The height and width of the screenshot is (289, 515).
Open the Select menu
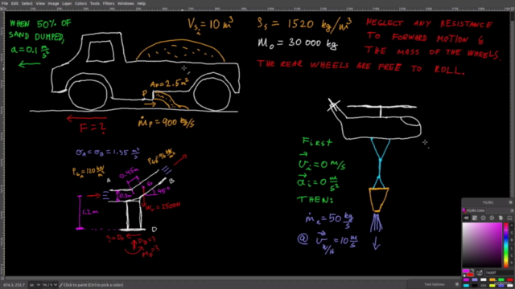[27, 3]
